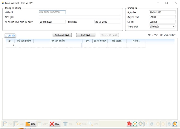Expand the Trạng thái dropdown arrow
Screen dimensions: 180x129
(x=174, y=27)
